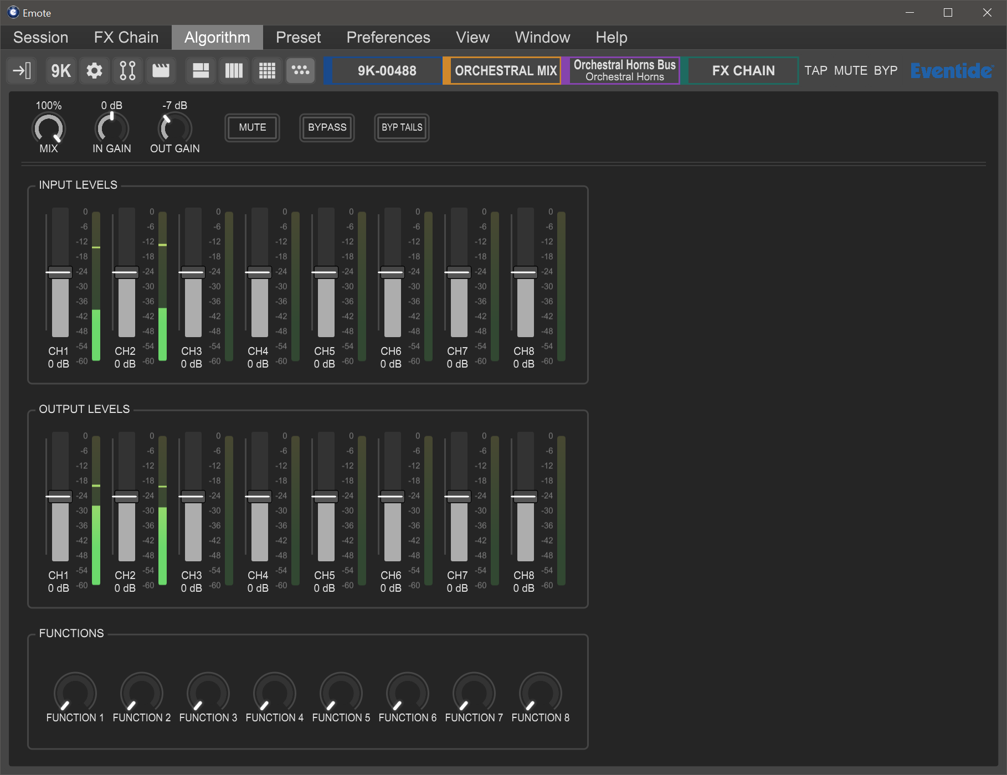Click the MIX knob
Image resolution: width=1007 pixels, height=775 pixels.
[x=49, y=128]
